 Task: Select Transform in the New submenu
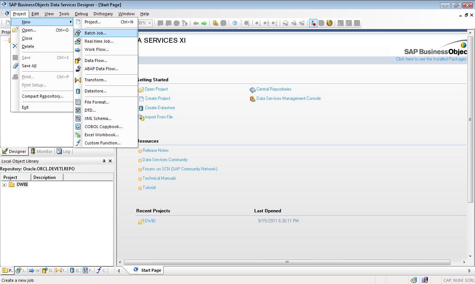(106, 80)
